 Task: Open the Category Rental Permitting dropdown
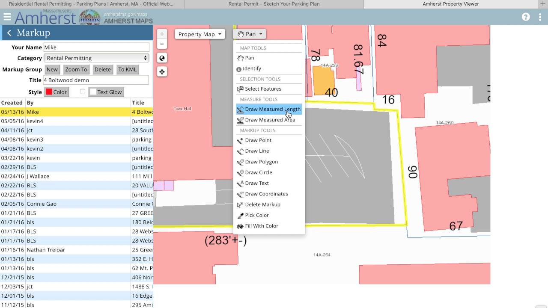tap(97, 58)
